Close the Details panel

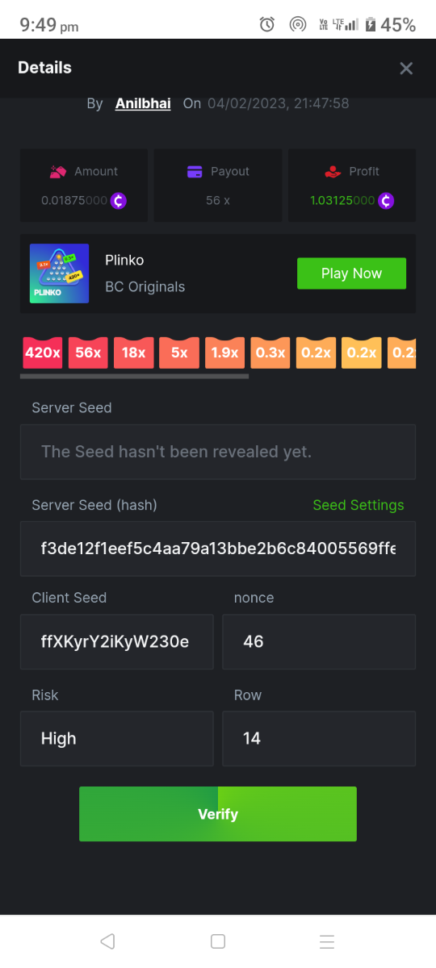pyautogui.click(x=406, y=69)
